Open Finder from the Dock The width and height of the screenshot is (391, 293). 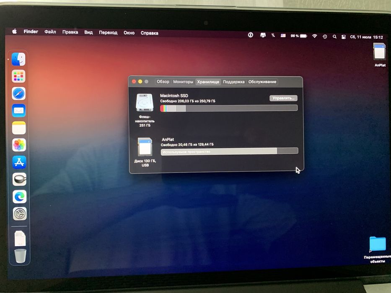click(18, 59)
